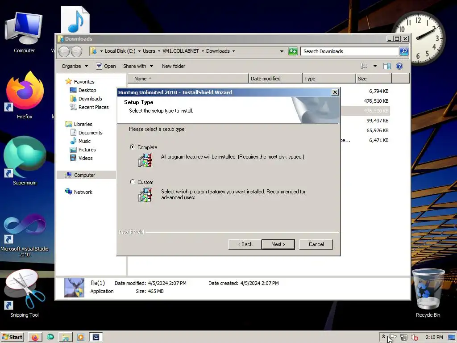Sort files by the Name column header

point(188,79)
